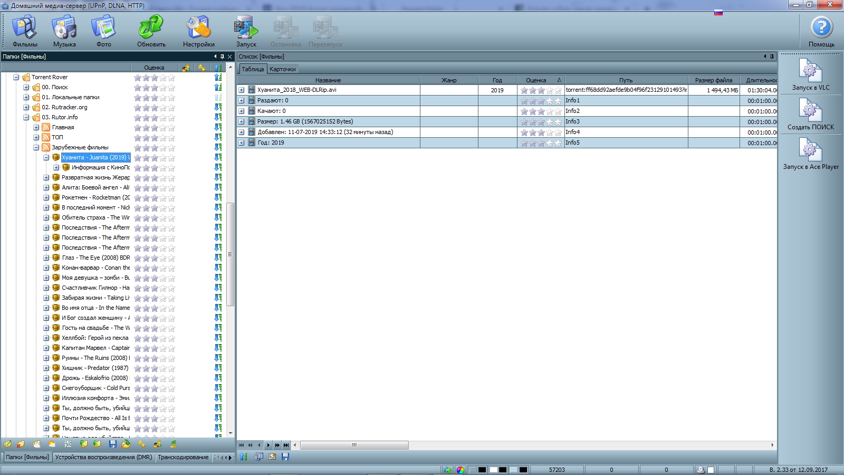Expand the 02. Rutracker.org folder
Screen dimensions: 844x475
coord(26,108)
